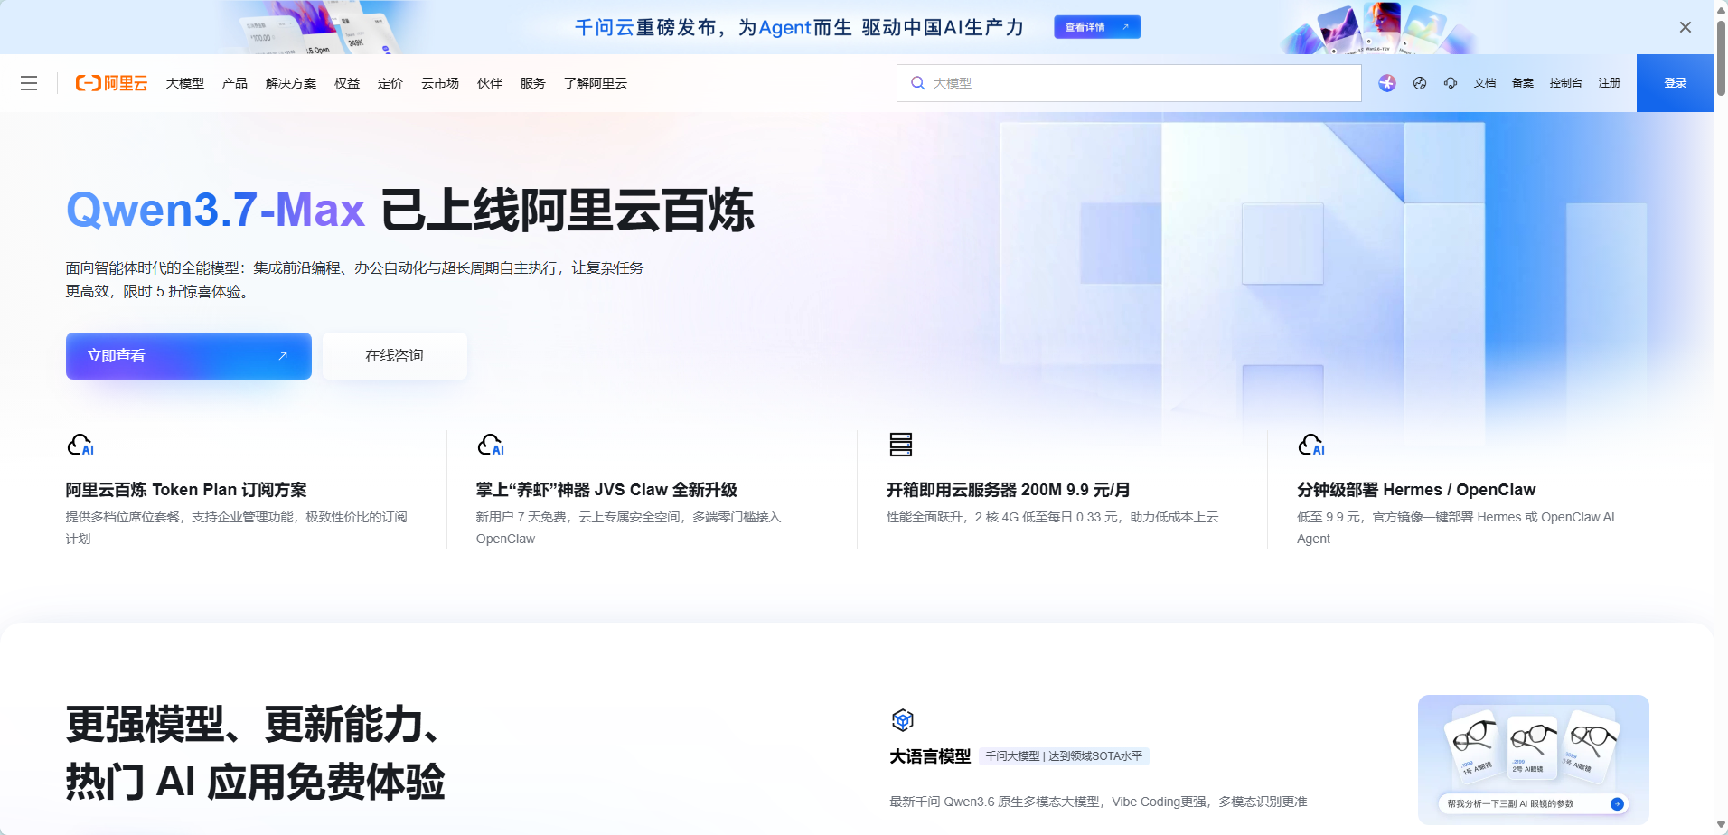
Task: Click the Qwen3.7-Max headline text
Action: (x=216, y=210)
